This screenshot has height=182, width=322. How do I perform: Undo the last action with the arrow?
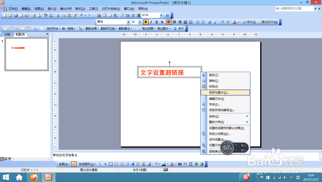click(81, 15)
